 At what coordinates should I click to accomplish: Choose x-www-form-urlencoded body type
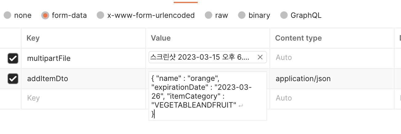tap(100, 15)
